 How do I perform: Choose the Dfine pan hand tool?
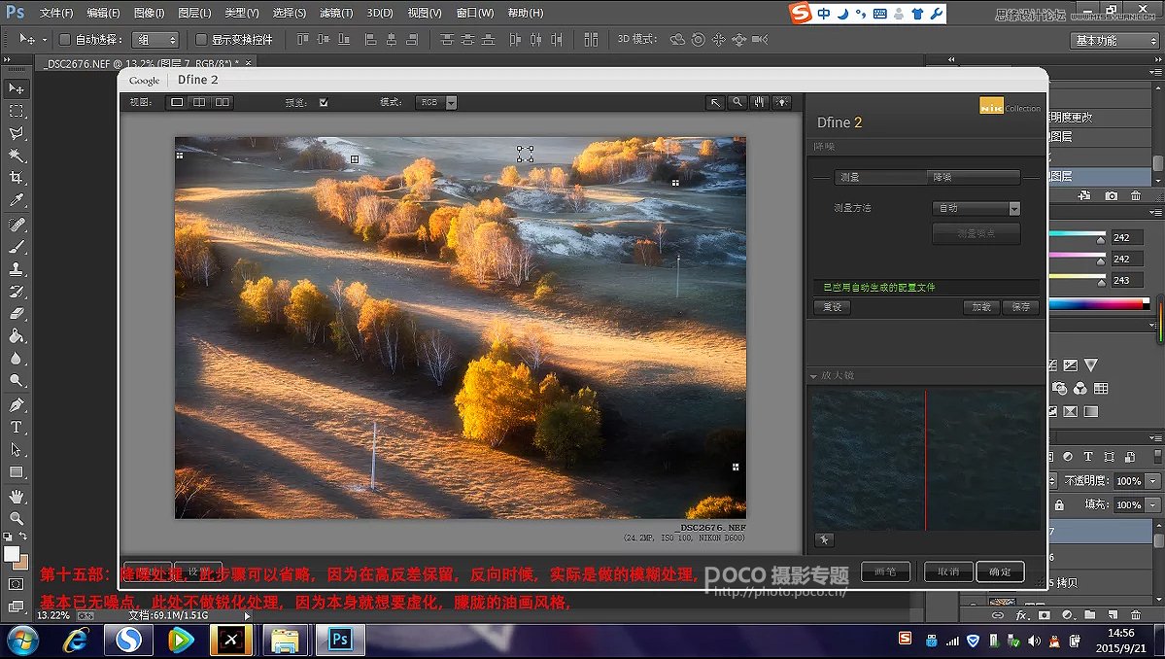coord(759,102)
